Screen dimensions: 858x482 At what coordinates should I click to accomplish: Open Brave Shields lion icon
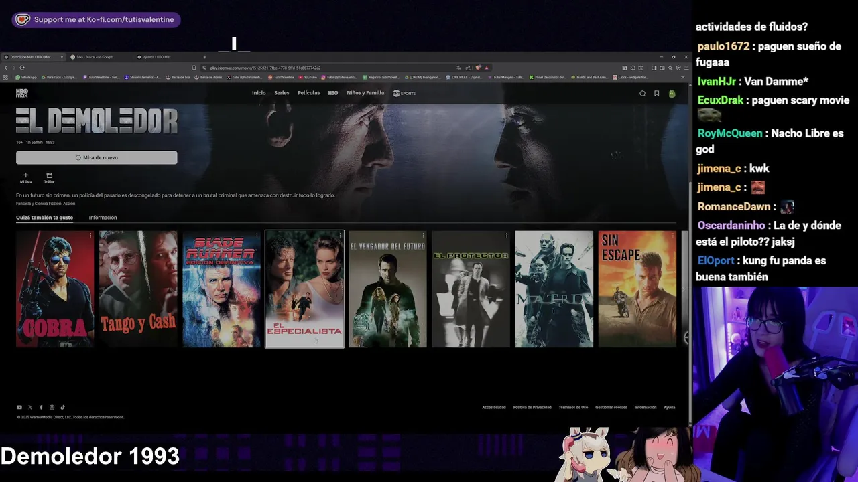pos(478,68)
